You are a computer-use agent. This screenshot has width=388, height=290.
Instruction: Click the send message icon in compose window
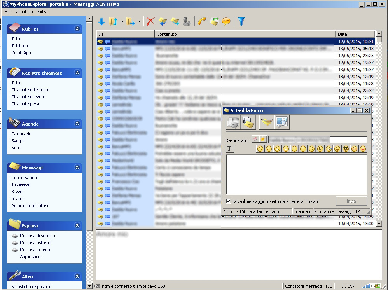233,122
